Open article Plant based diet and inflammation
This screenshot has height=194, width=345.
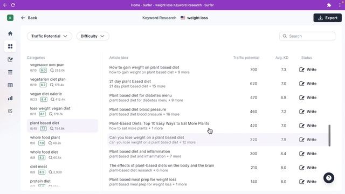tap(140, 151)
